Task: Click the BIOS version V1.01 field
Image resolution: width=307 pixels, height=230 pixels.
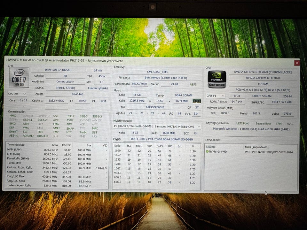Action: pyautogui.click(x=174, y=84)
